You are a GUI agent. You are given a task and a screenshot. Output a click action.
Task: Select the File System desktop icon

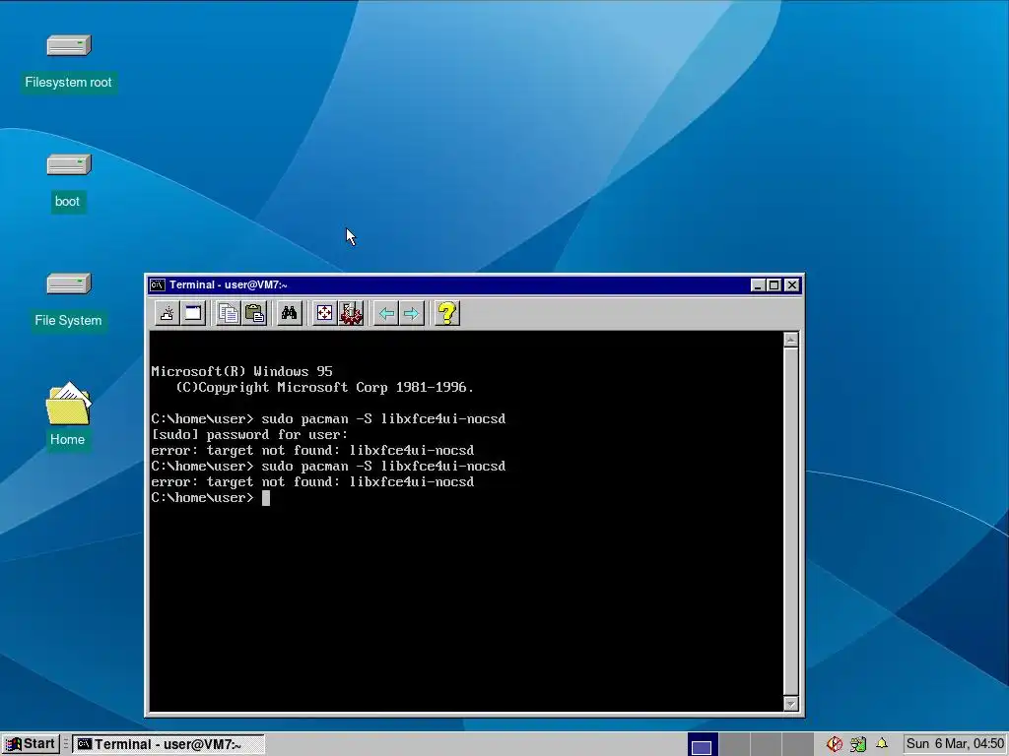tap(69, 284)
